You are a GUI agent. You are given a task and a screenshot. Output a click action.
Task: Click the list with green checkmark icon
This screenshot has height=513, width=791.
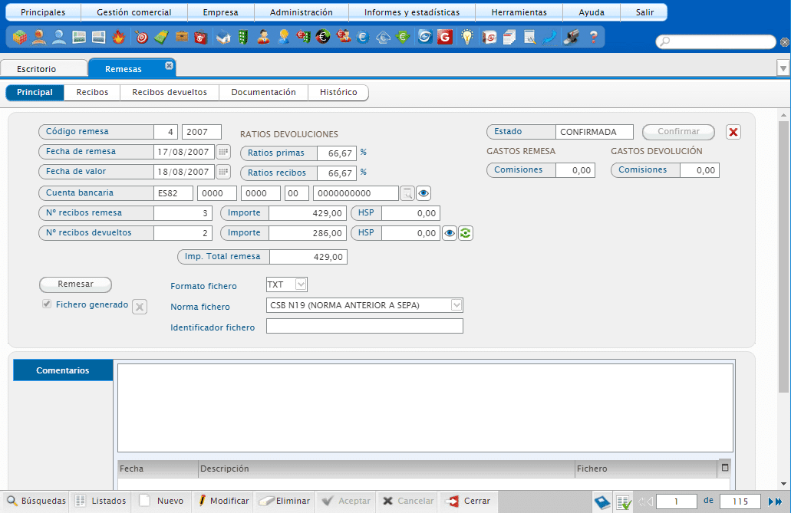pos(624,502)
